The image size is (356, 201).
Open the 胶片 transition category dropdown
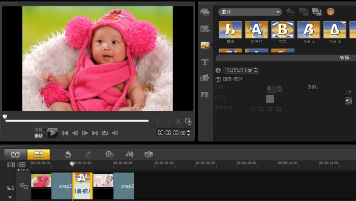tap(250, 12)
